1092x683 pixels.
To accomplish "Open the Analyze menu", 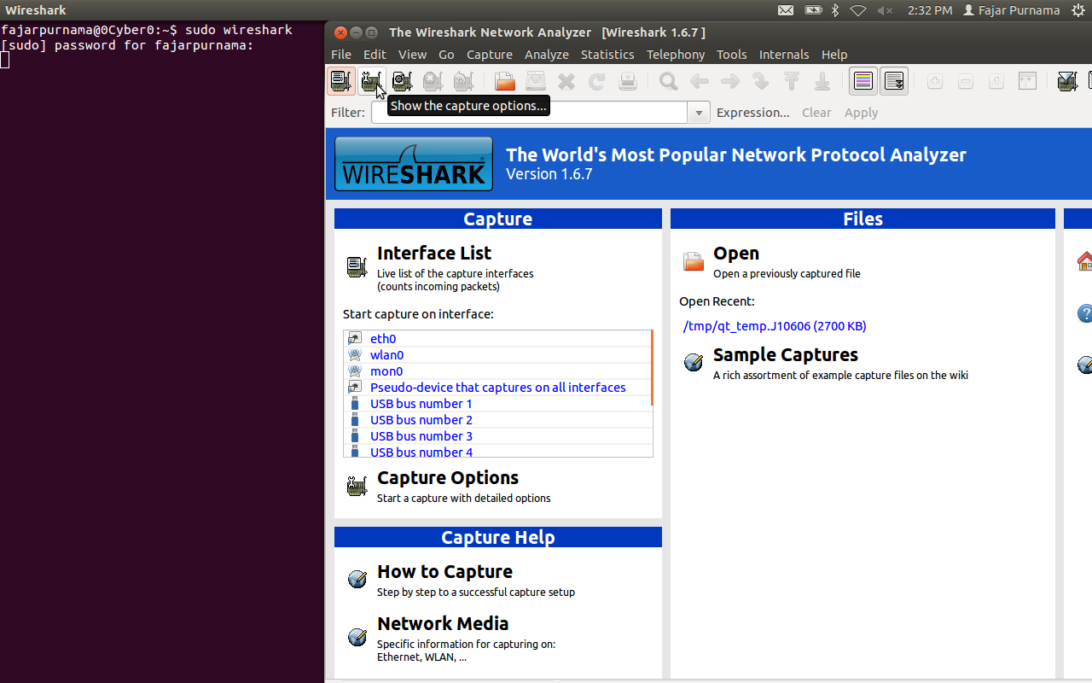I will (547, 54).
